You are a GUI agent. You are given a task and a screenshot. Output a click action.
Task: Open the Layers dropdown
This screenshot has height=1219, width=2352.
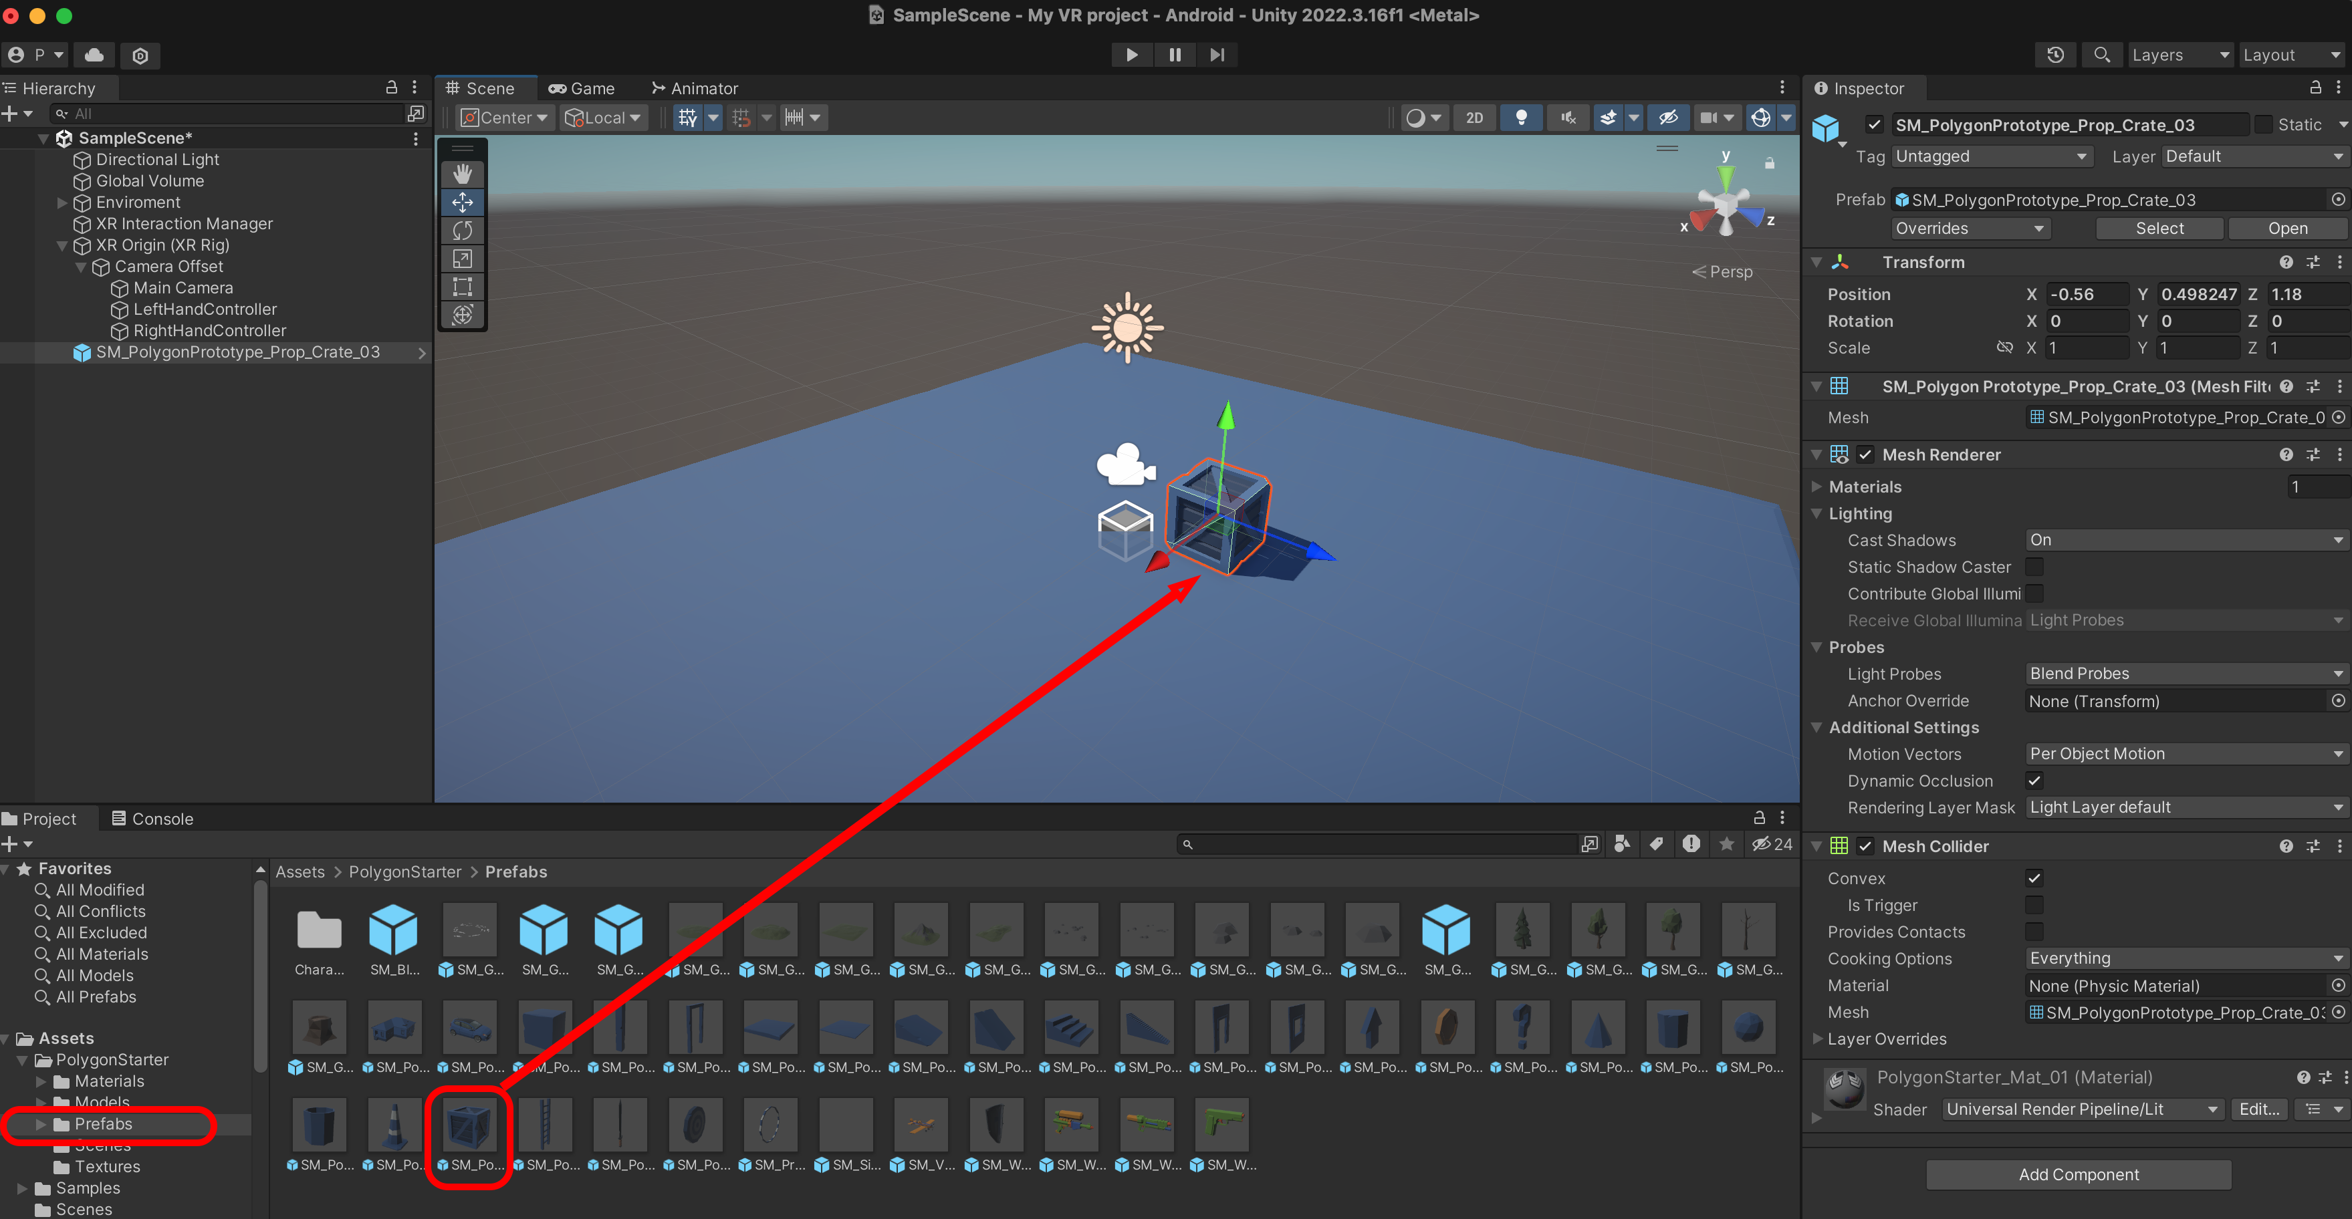[x=2179, y=55]
